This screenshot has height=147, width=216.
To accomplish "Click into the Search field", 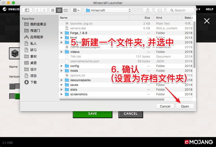I will [180, 10].
